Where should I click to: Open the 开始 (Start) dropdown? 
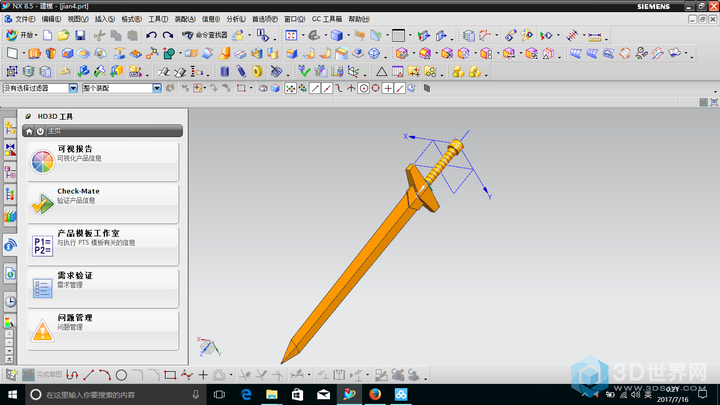(x=22, y=35)
